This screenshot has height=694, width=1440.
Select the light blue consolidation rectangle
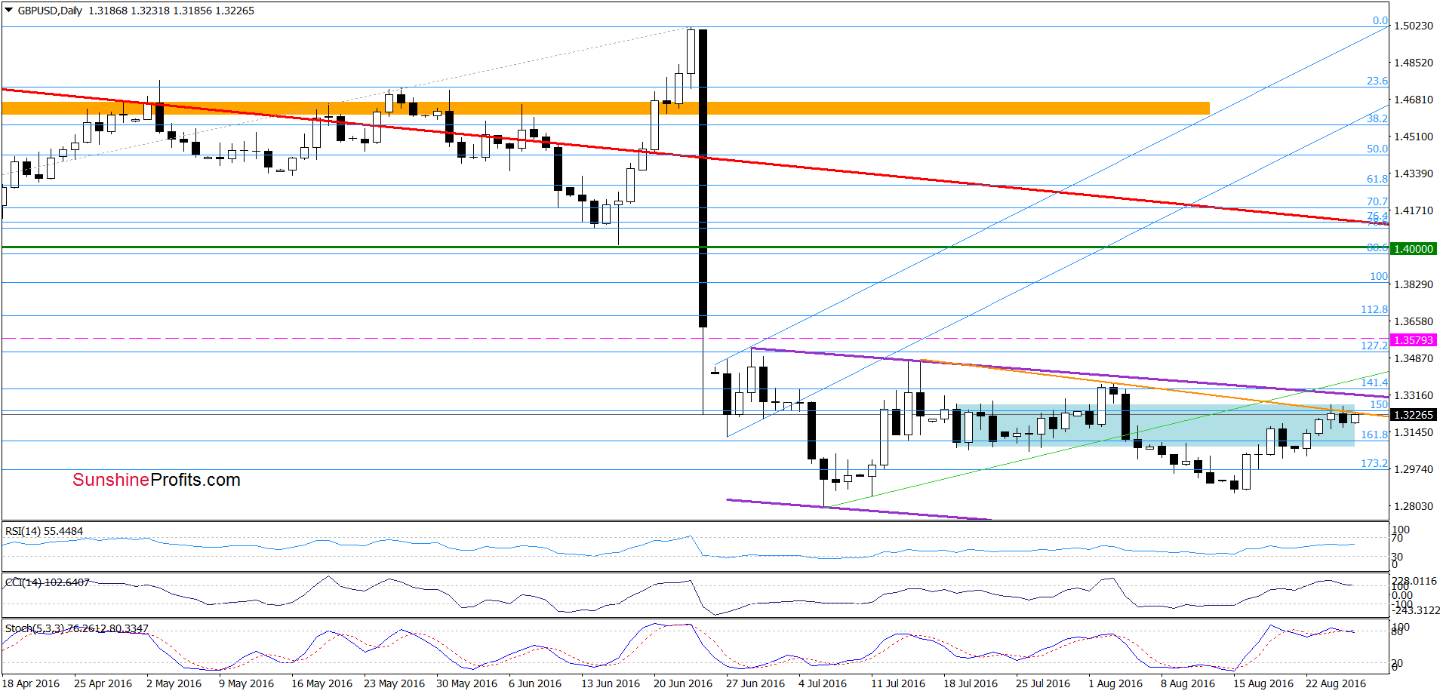click(1155, 425)
